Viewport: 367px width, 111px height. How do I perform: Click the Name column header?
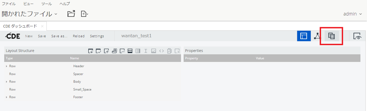75,58
